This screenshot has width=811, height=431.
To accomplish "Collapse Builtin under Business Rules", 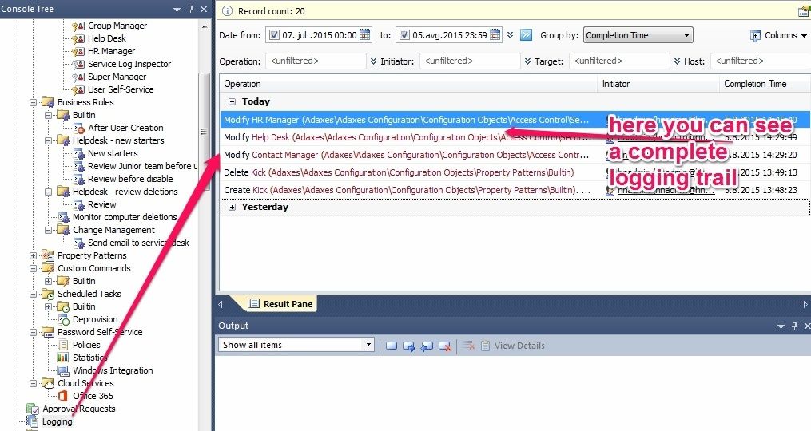I will point(48,115).
